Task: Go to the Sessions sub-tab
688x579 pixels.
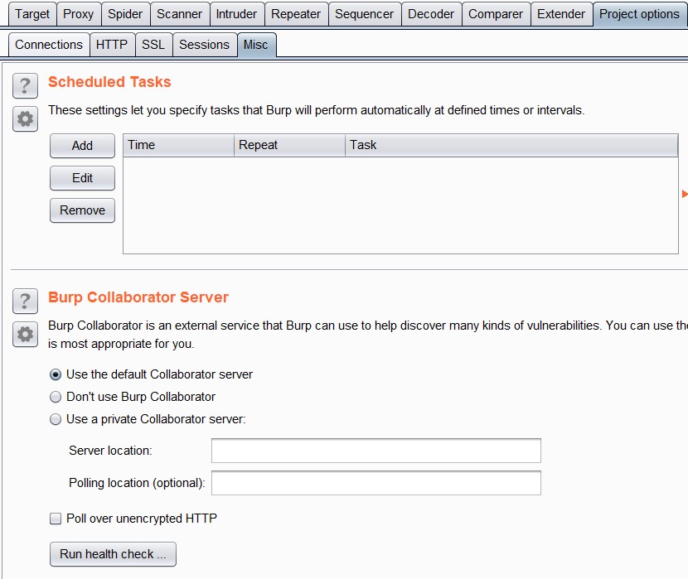Action: (x=205, y=45)
